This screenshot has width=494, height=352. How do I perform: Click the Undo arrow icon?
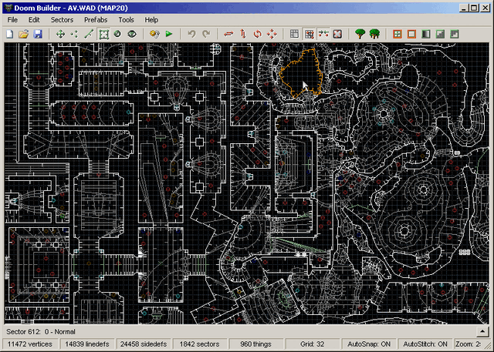pos(191,34)
